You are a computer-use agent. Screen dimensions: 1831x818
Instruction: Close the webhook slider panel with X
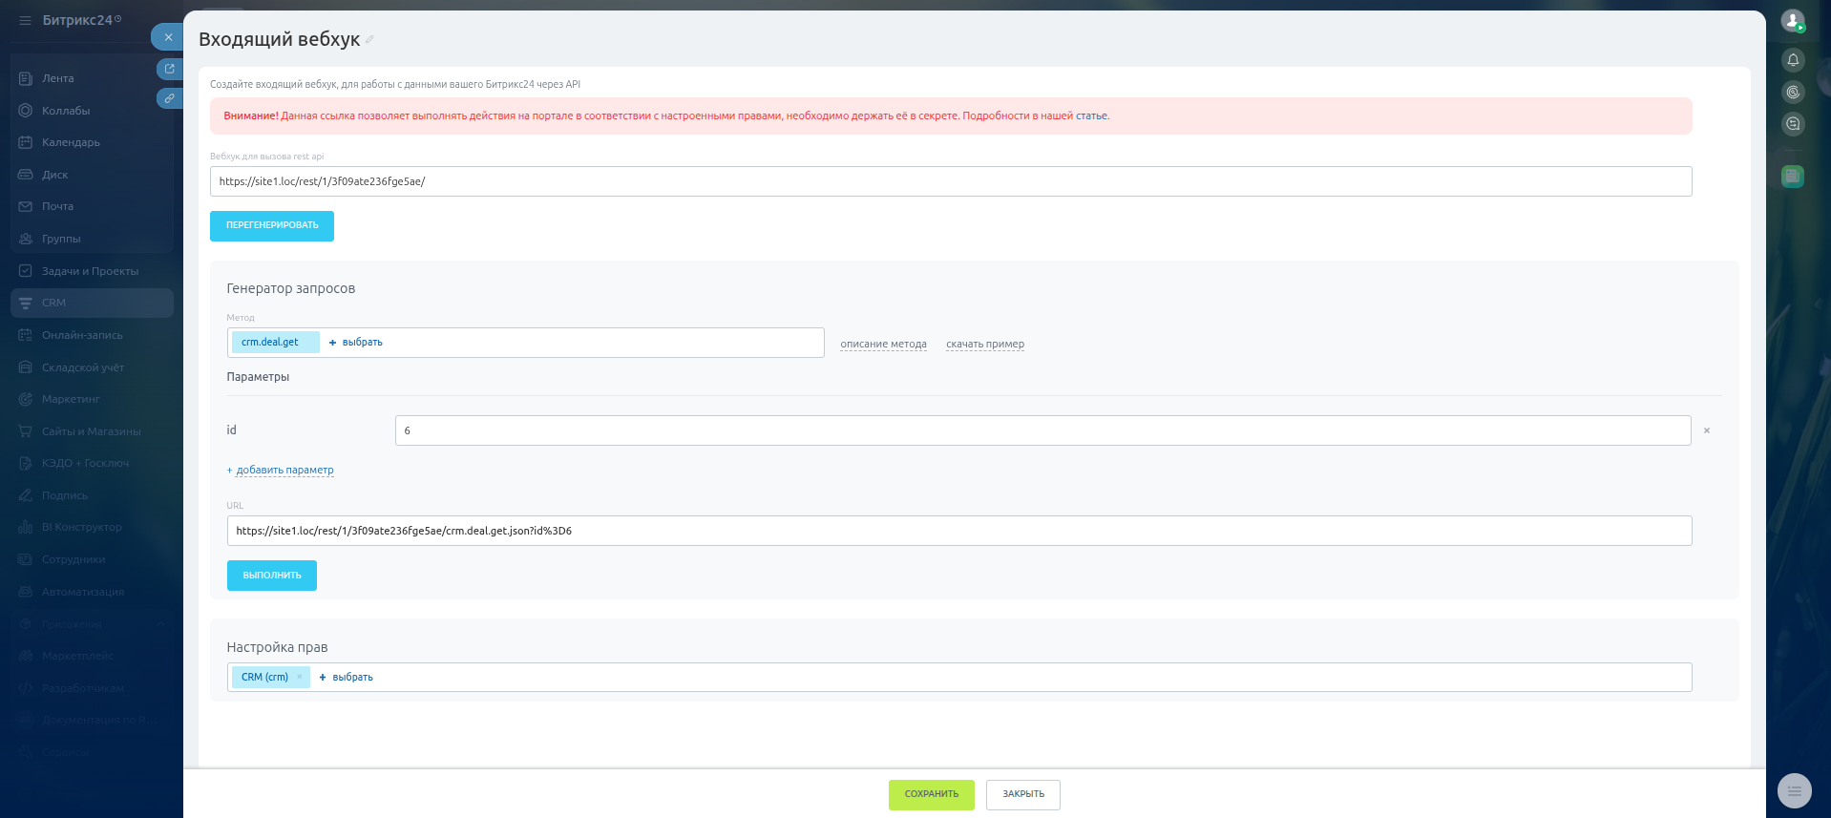click(168, 37)
